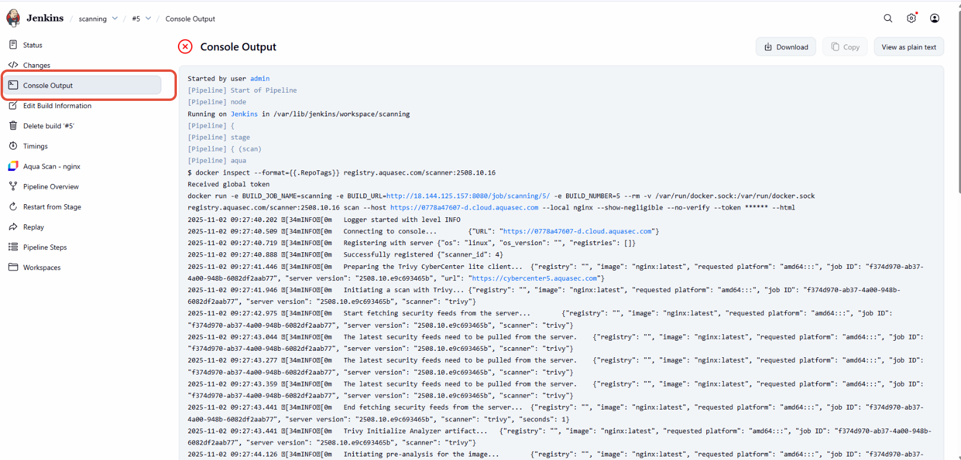Open the scanning breadcrumb link
This screenshot has width=961, height=460.
[93, 19]
